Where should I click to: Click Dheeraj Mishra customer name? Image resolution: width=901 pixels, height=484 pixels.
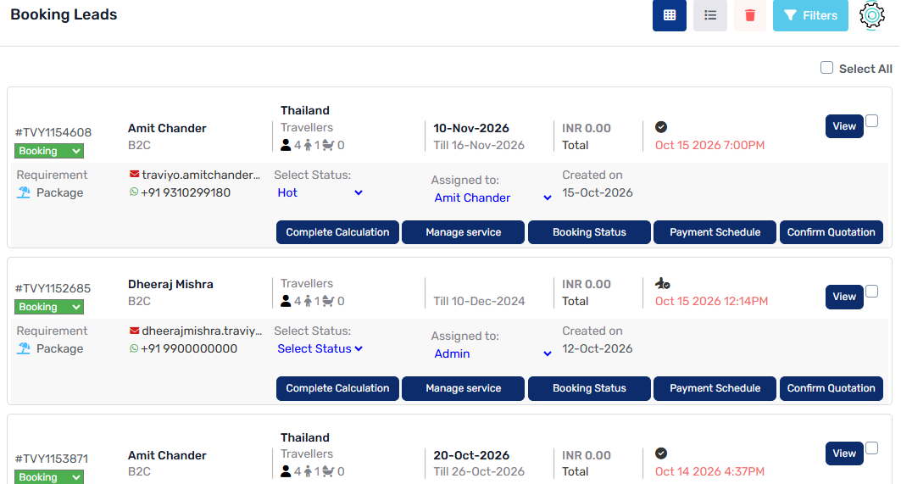click(170, 284)
